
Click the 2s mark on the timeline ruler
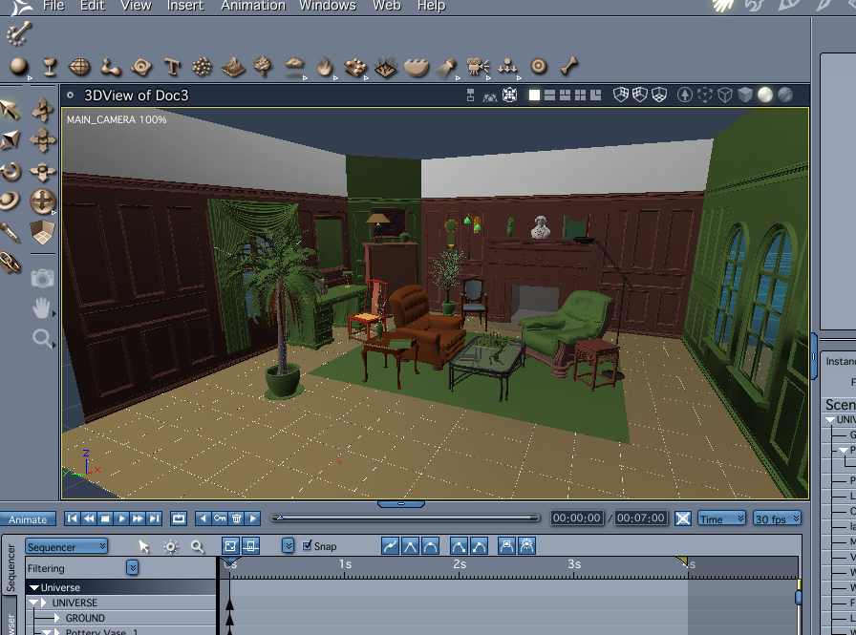460,564
